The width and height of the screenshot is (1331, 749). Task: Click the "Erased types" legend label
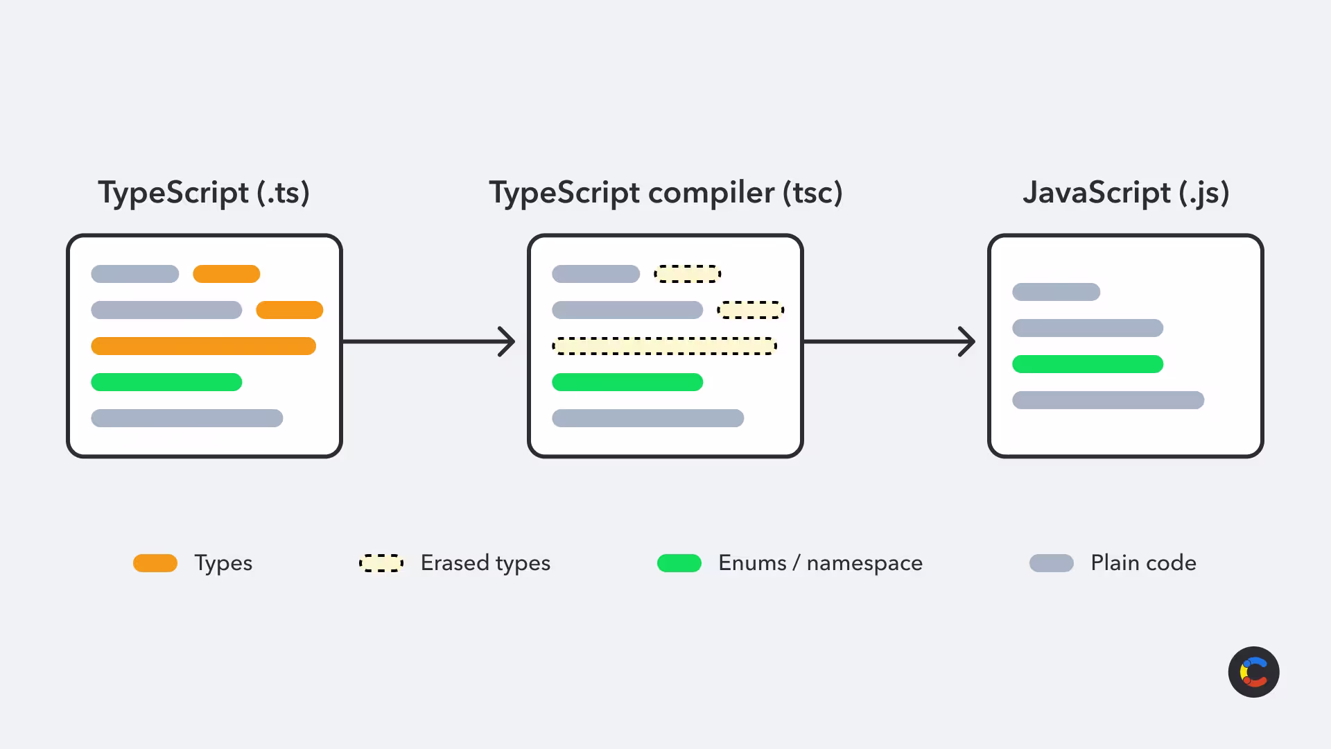[x=485, y=563]
